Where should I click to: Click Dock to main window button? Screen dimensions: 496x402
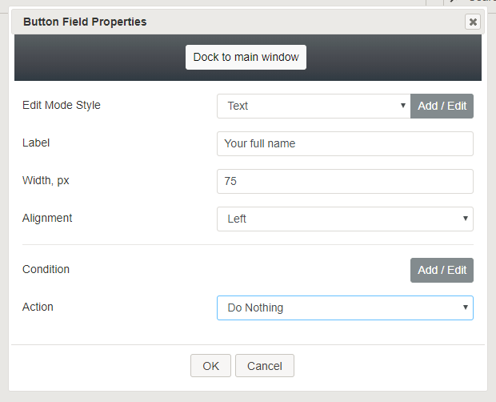tap(246, 58)
